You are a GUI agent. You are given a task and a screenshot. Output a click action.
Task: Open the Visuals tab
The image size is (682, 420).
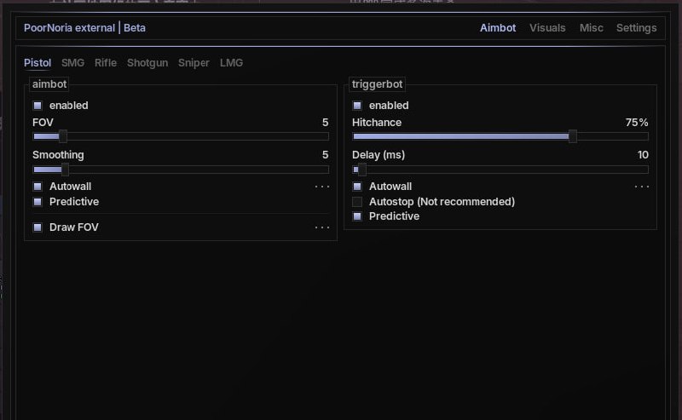click(546, 28)
